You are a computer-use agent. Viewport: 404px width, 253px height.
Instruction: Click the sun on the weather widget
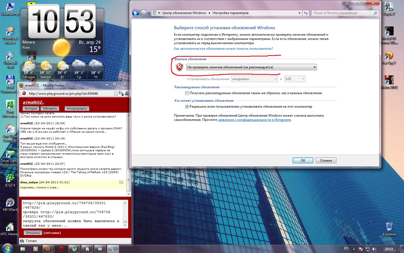(x=61, y=47)
